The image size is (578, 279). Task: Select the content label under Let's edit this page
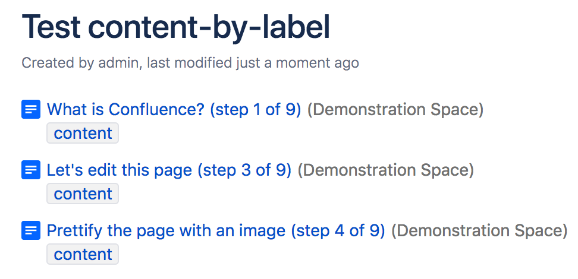pyautogui.click(x=83, y=194)
